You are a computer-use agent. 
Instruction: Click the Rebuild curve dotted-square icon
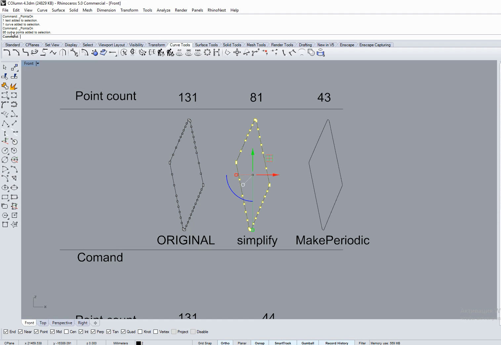pos(207,53)
